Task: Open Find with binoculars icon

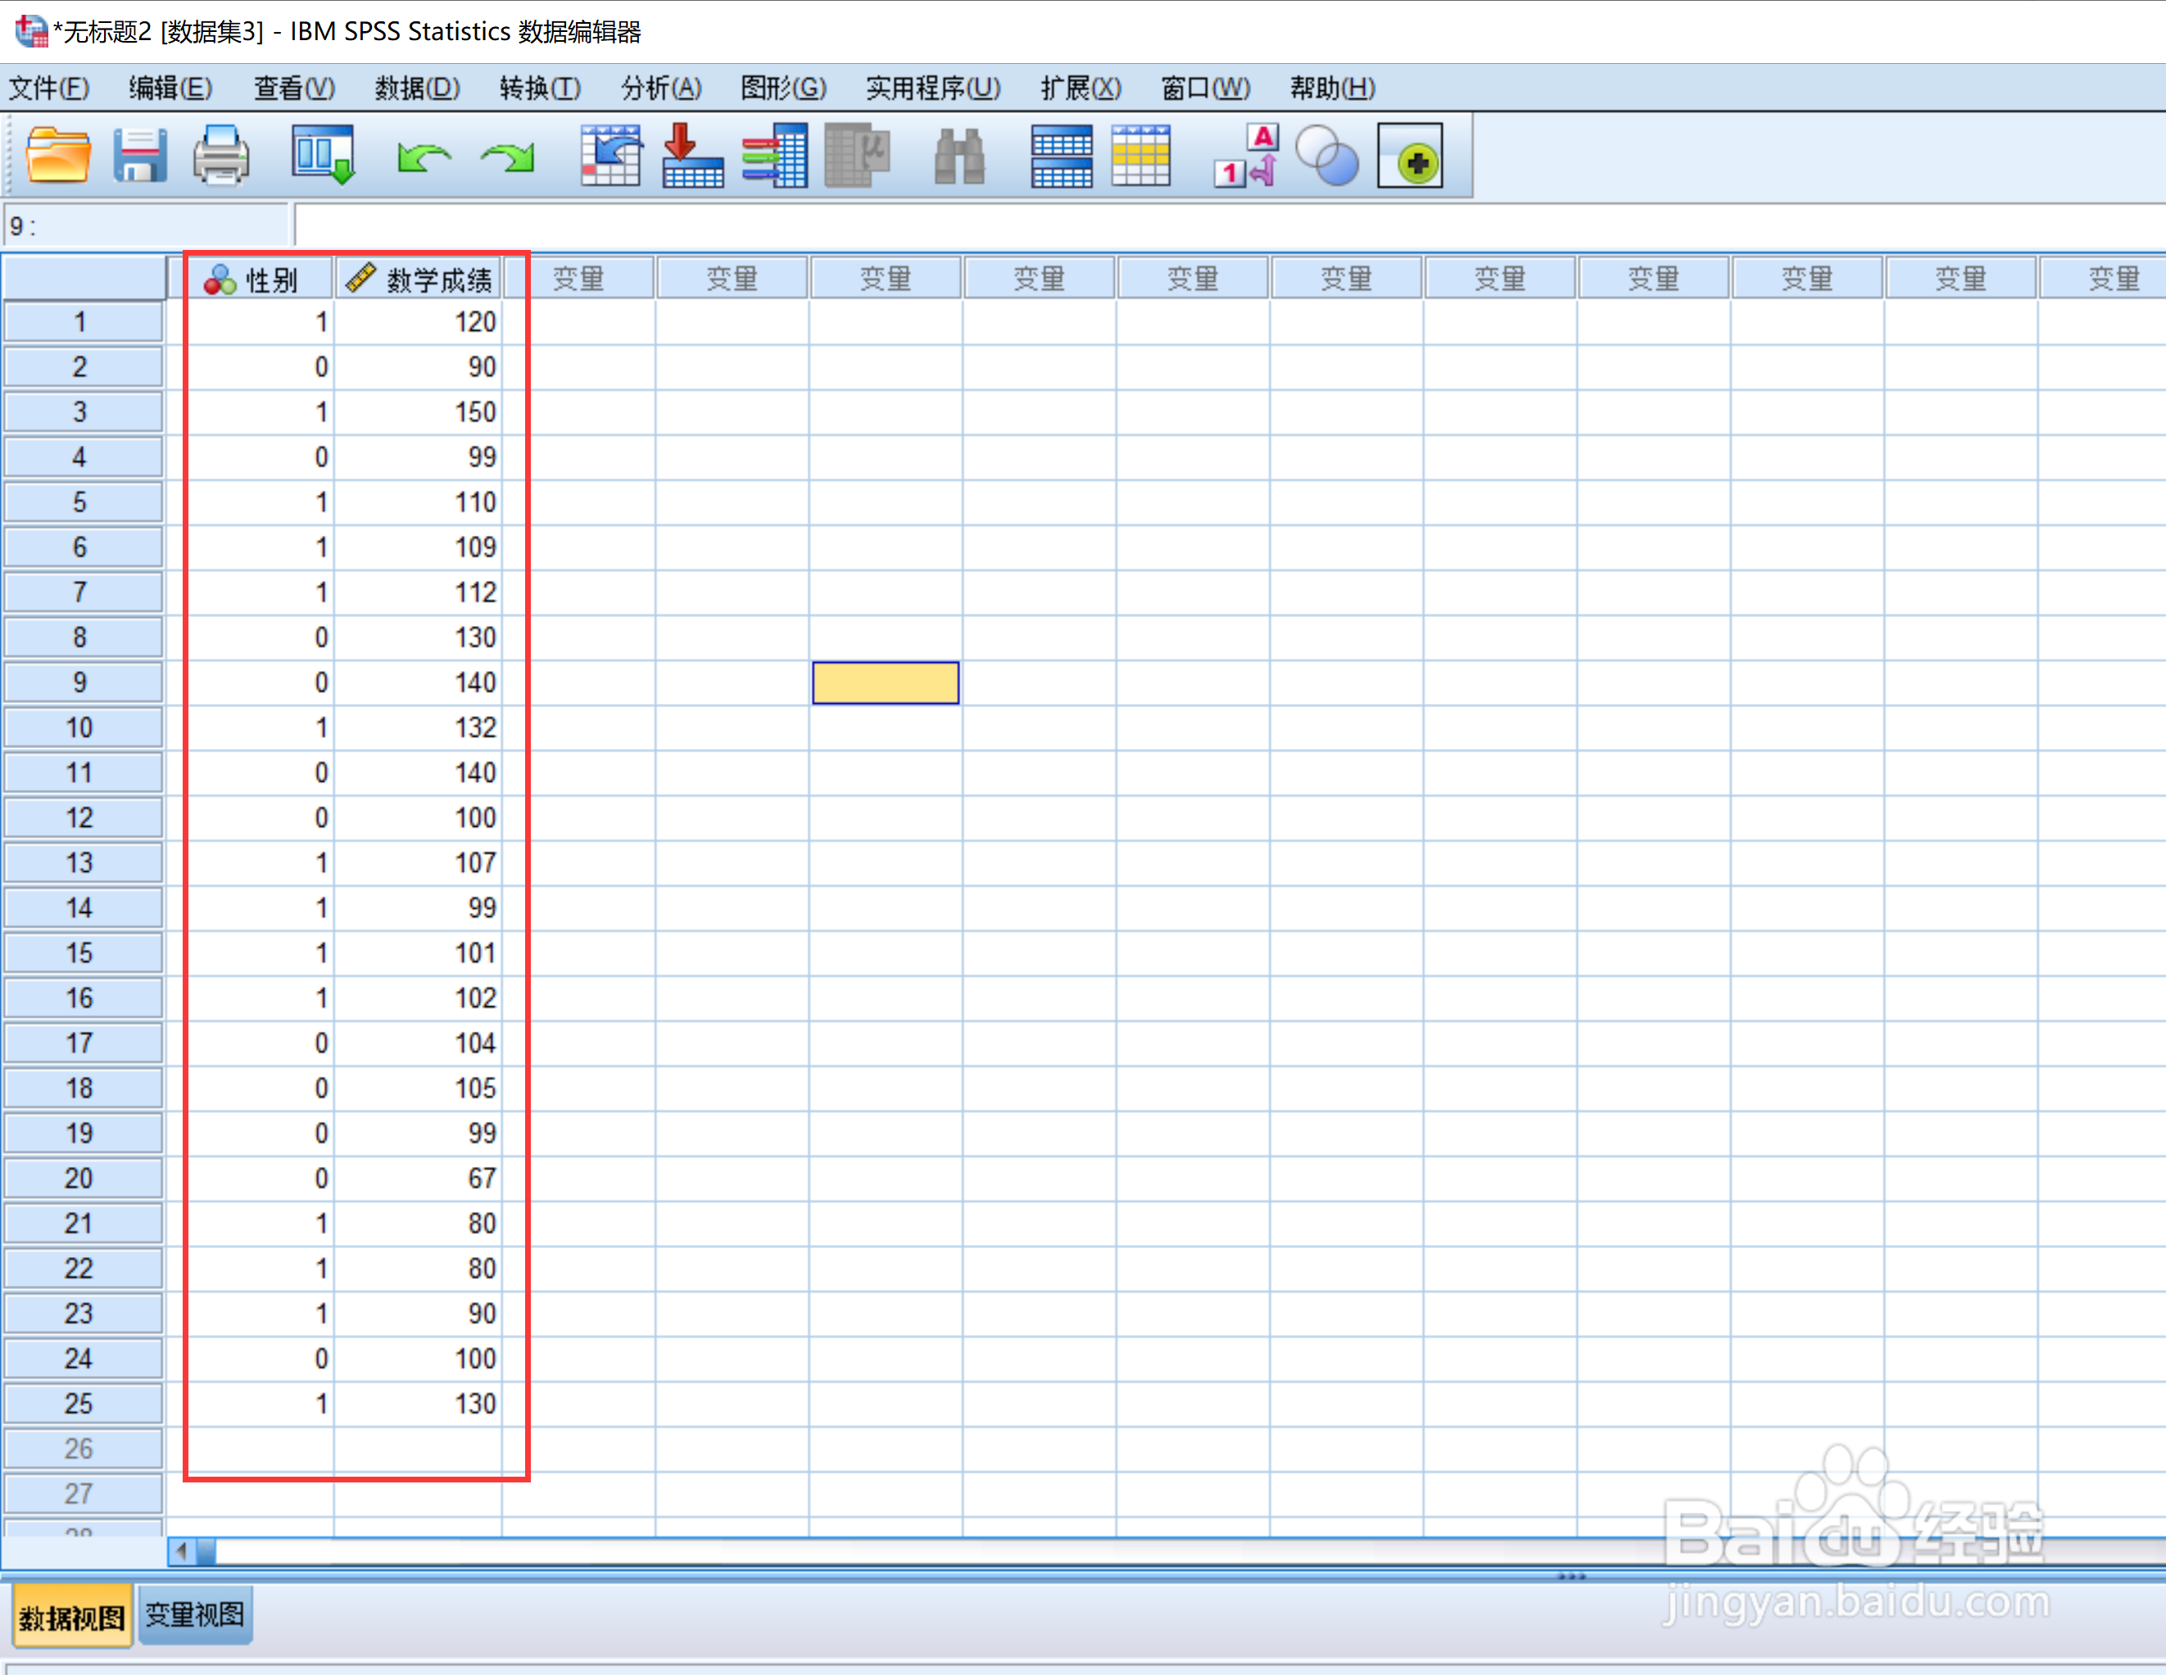Action: point(959,156)
